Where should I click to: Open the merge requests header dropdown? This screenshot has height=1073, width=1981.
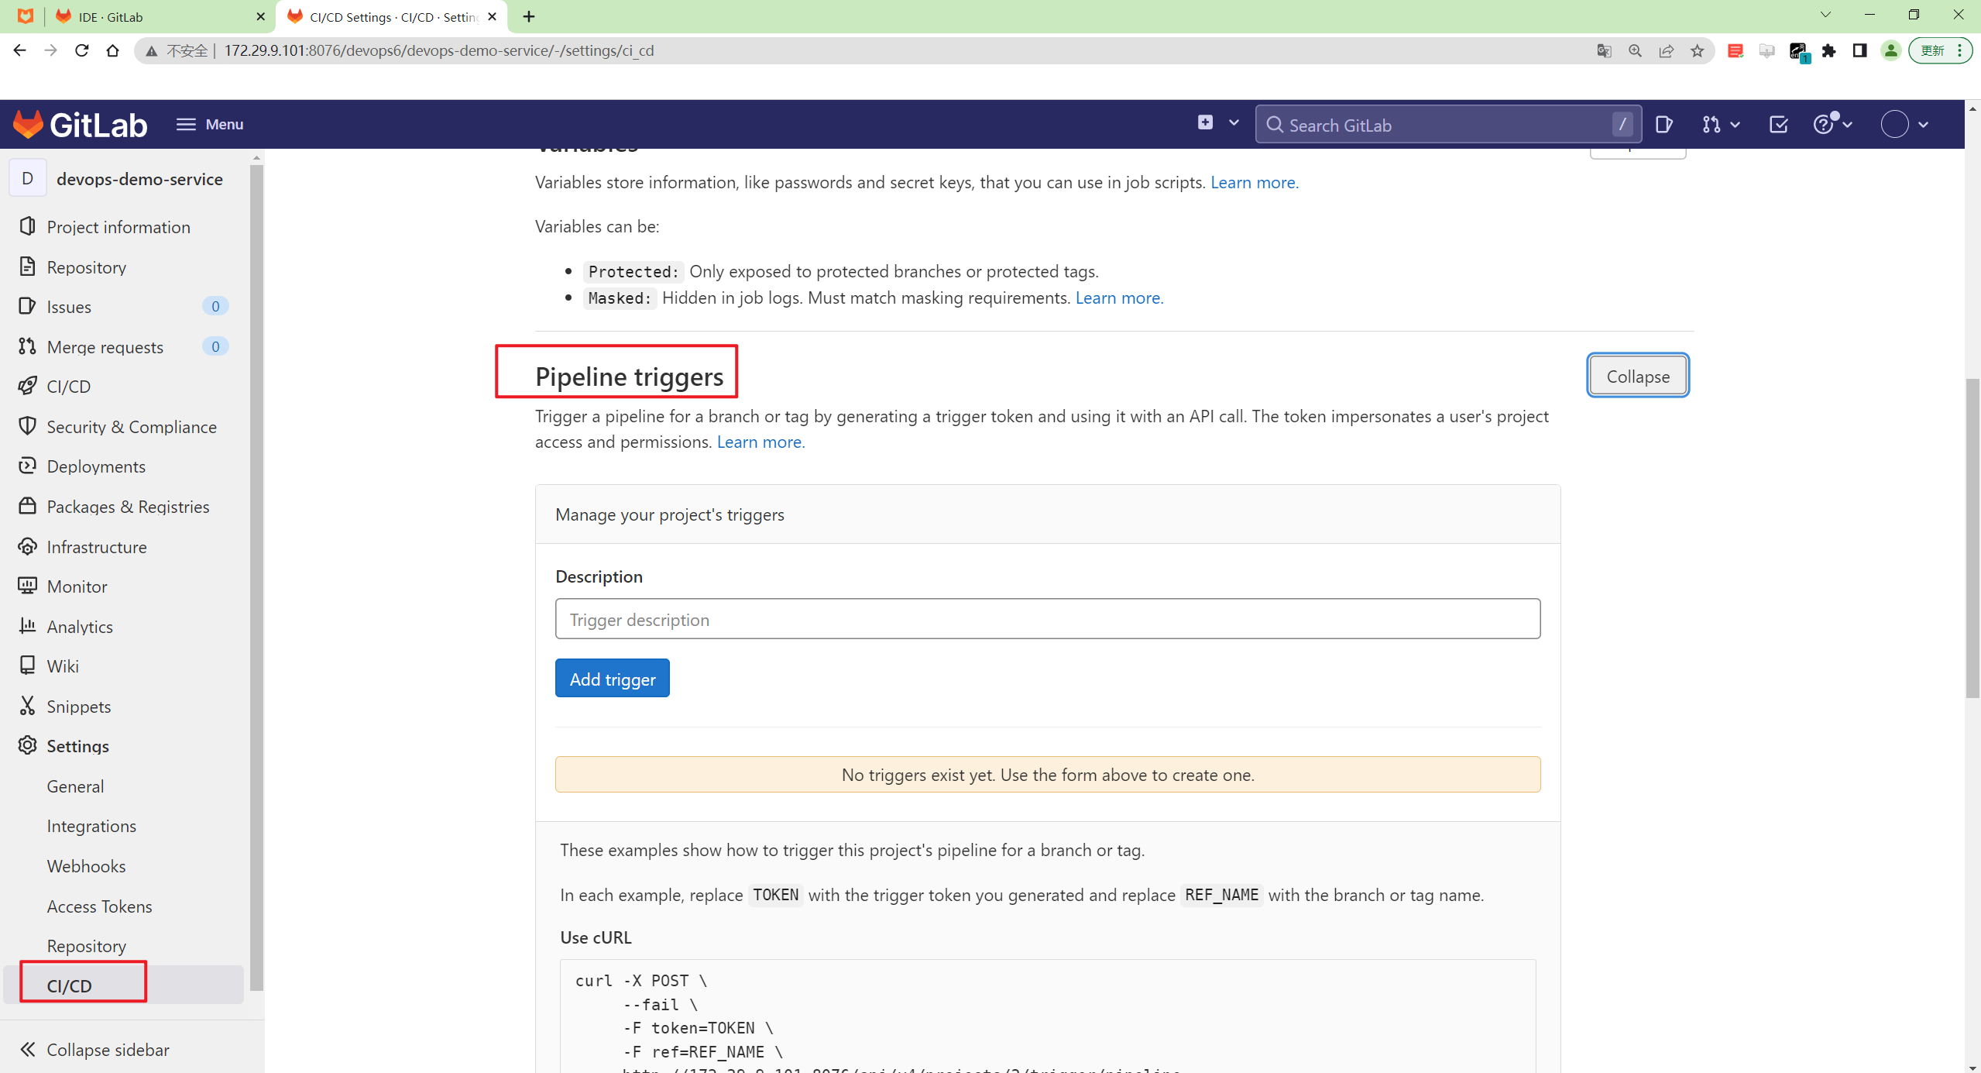point(1721,124)
